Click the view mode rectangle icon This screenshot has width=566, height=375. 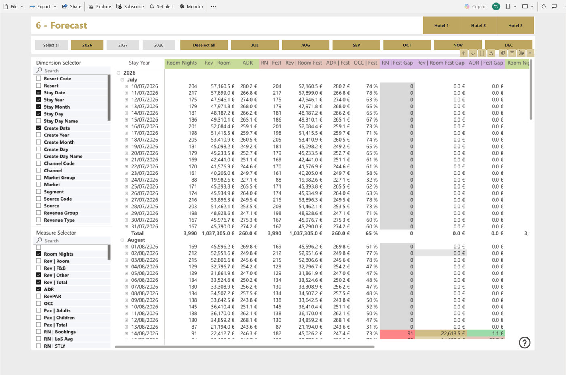(x=525, y=6)
